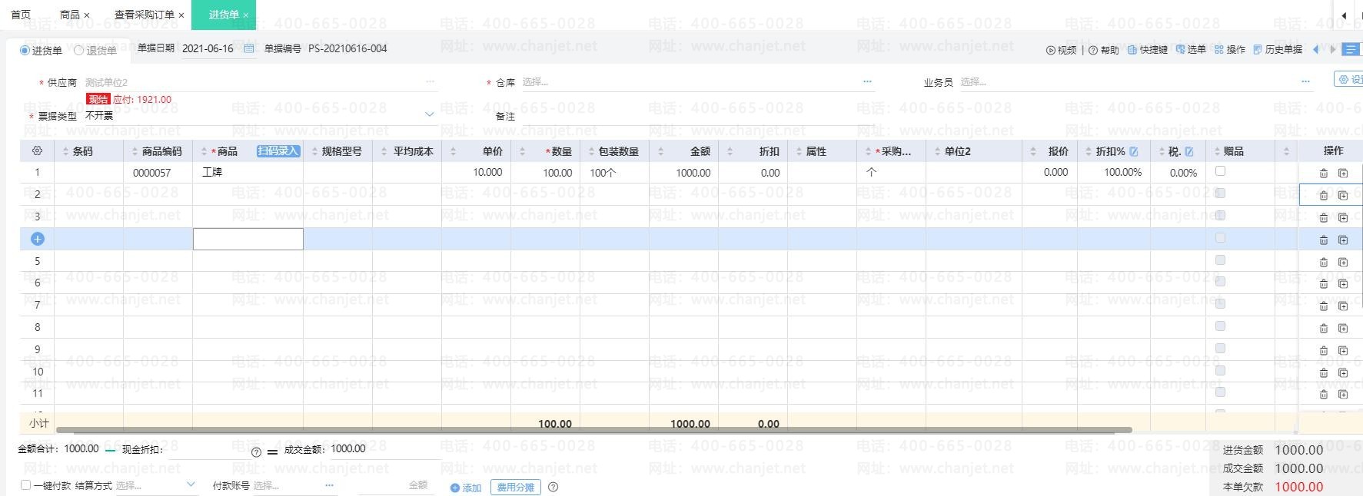
Task: Expand the 票据类型 dropdown
Action: (429, 115)
